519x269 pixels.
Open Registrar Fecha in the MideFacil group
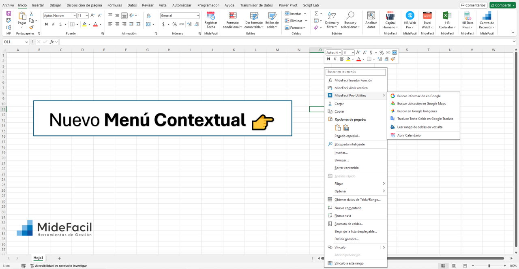210,20
